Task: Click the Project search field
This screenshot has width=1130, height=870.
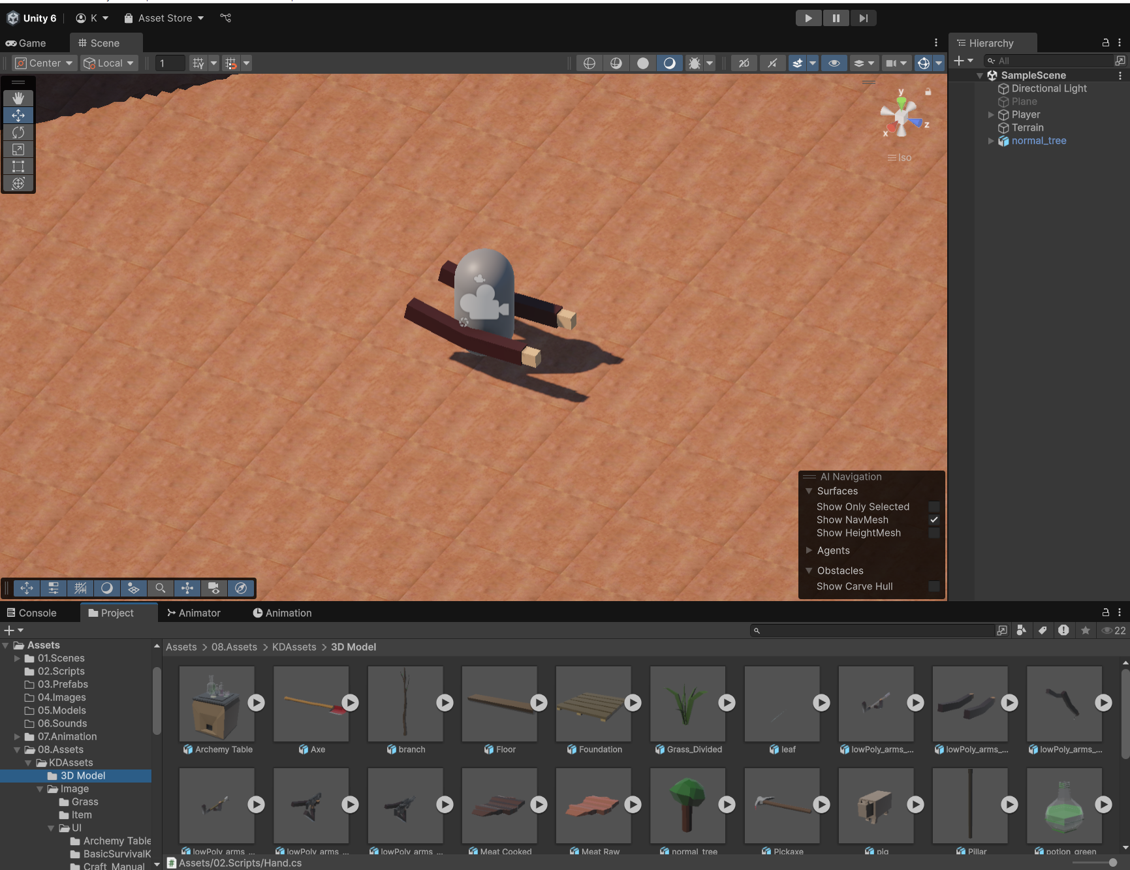Action: (871, 630)
